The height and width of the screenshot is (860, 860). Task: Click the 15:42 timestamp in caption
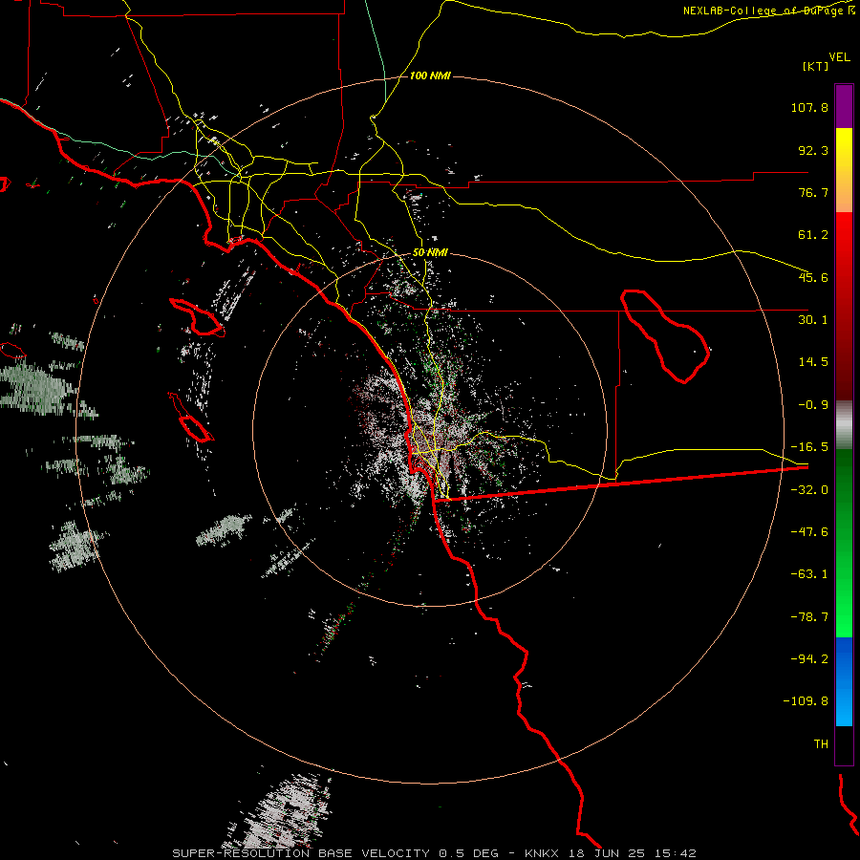(674, 853)
